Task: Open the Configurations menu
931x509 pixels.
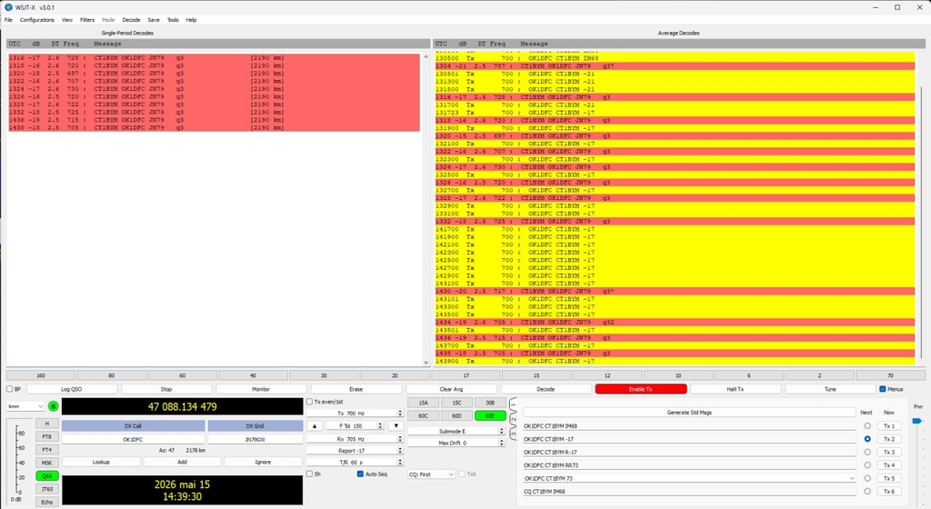Action: pyautogui.click(x=36, y=20)
